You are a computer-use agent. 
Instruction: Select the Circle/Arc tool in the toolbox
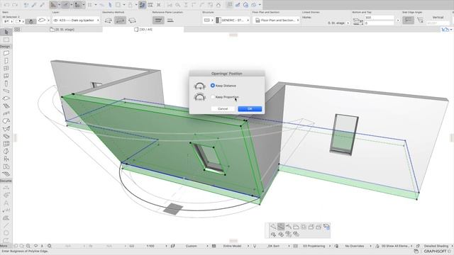point(6,233)
